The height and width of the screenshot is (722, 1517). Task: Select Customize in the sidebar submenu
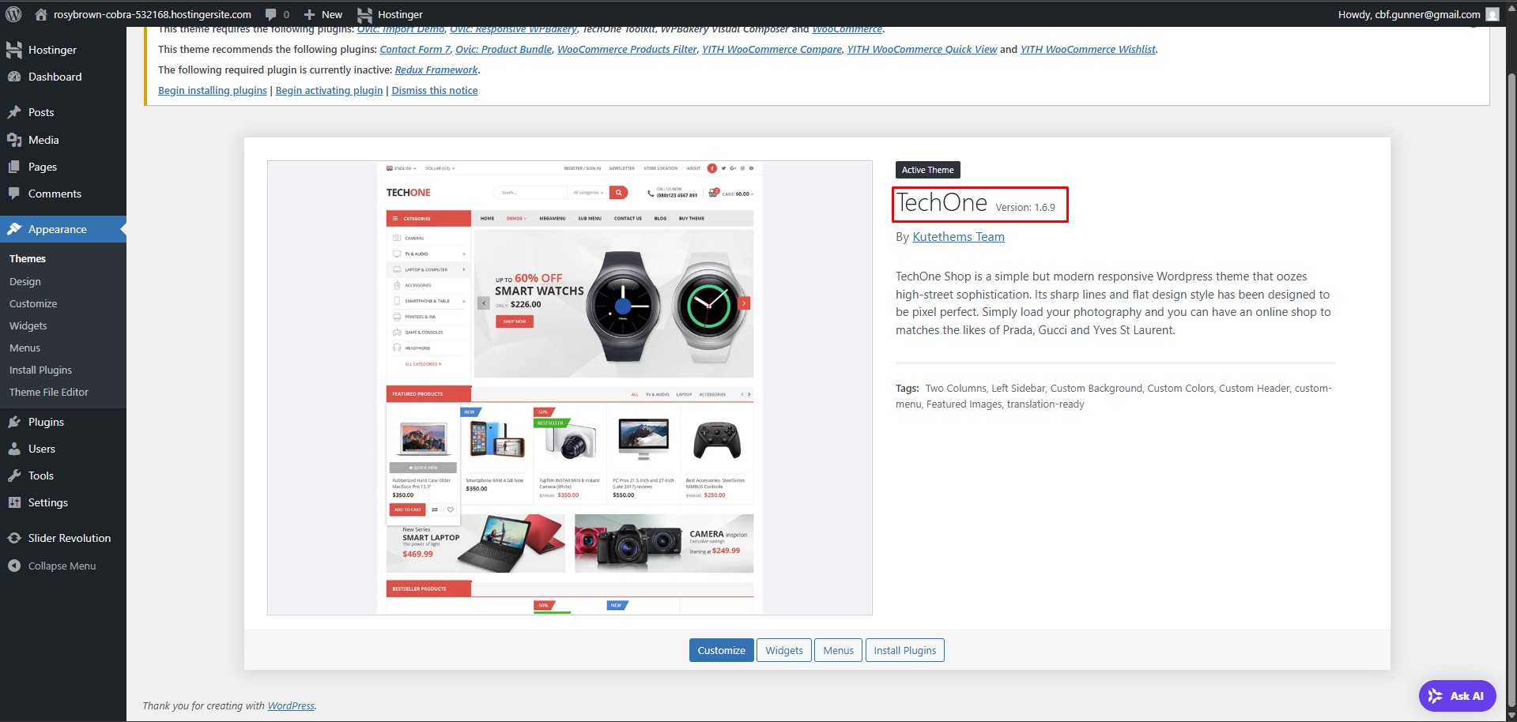(x=33, y=303)
